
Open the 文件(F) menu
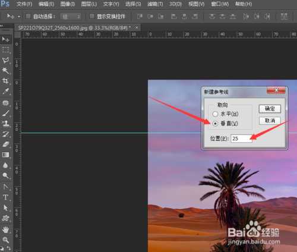pos(24,4)
